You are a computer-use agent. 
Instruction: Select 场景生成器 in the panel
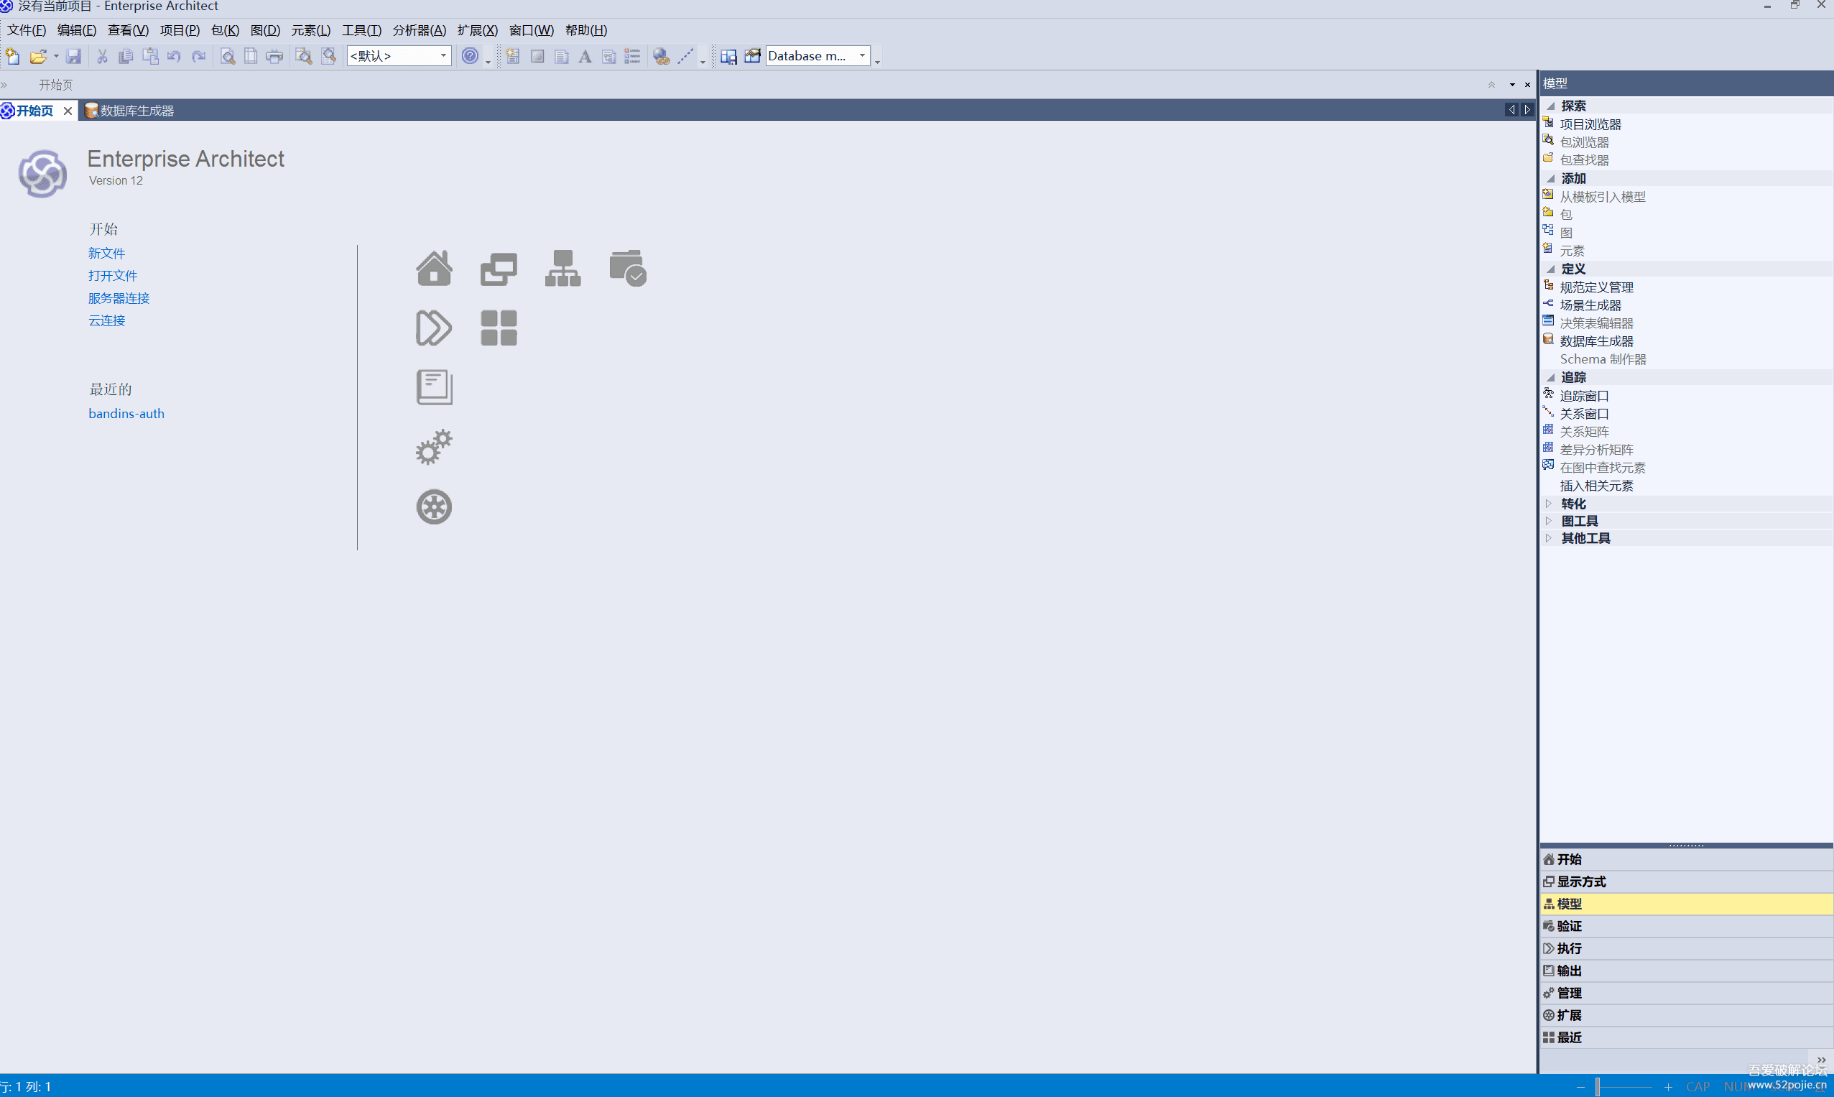[x=1590, y=305]
